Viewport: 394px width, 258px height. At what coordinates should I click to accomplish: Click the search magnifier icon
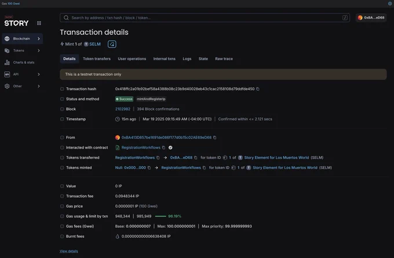click(x=66, y=17)
